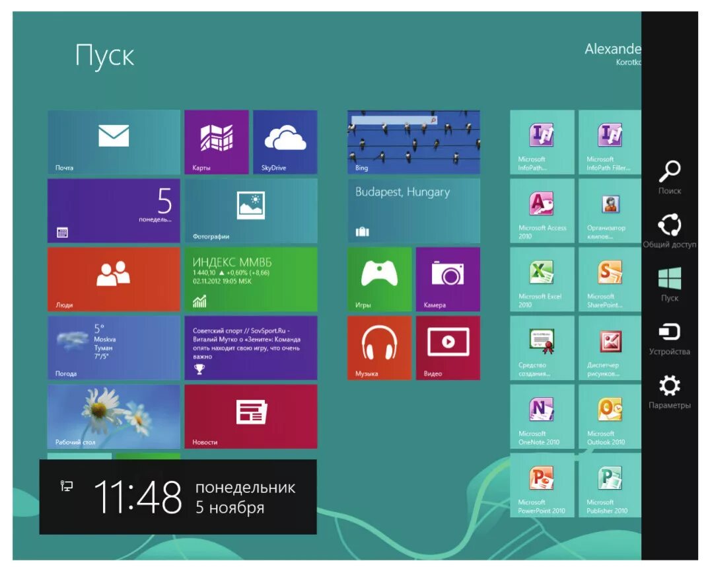Click the Поиск search charm

tap(670, 178)
